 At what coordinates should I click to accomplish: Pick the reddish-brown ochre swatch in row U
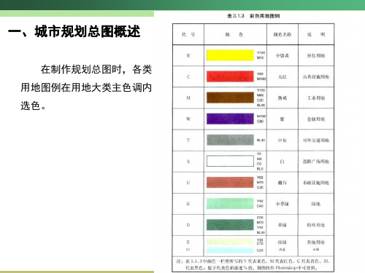point(230,182)
